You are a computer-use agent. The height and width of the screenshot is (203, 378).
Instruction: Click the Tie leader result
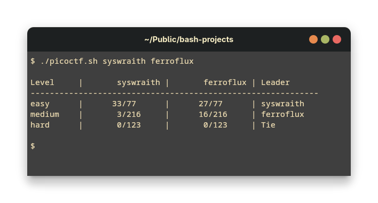tap(268, 125)
